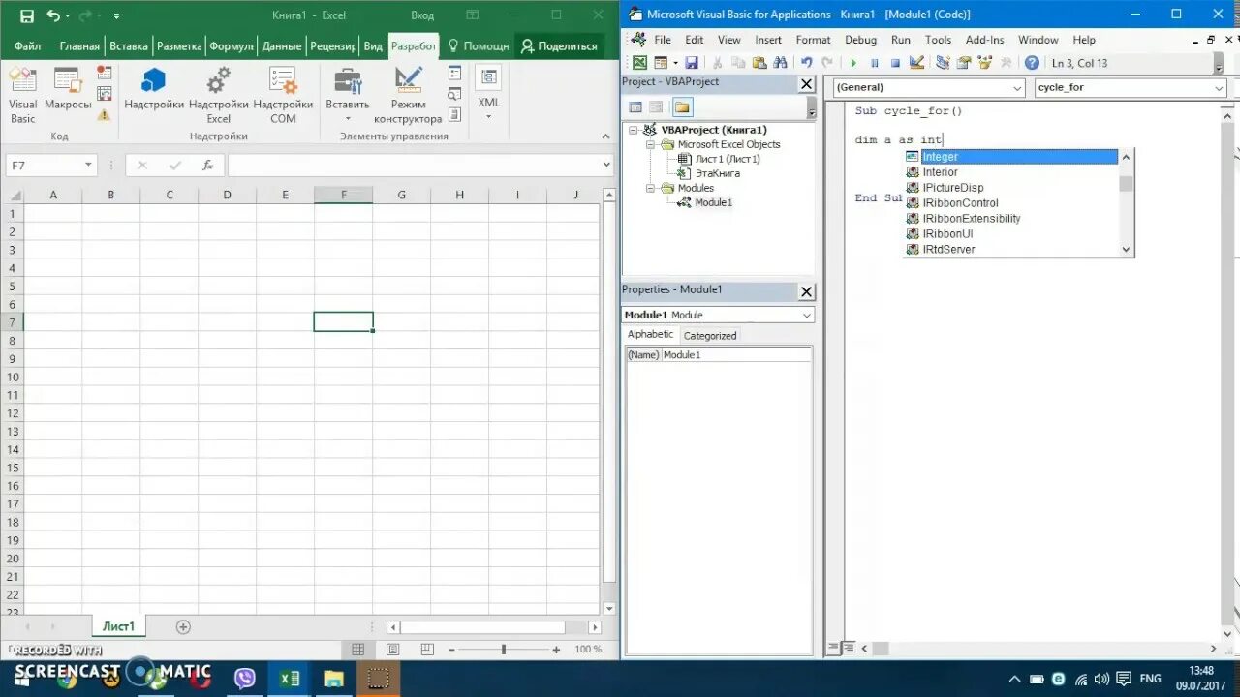The width and height of the screenshot is (1240, 697).
Task: Switch to Normal view in Excel status bar
Action: tap(358, 650)
